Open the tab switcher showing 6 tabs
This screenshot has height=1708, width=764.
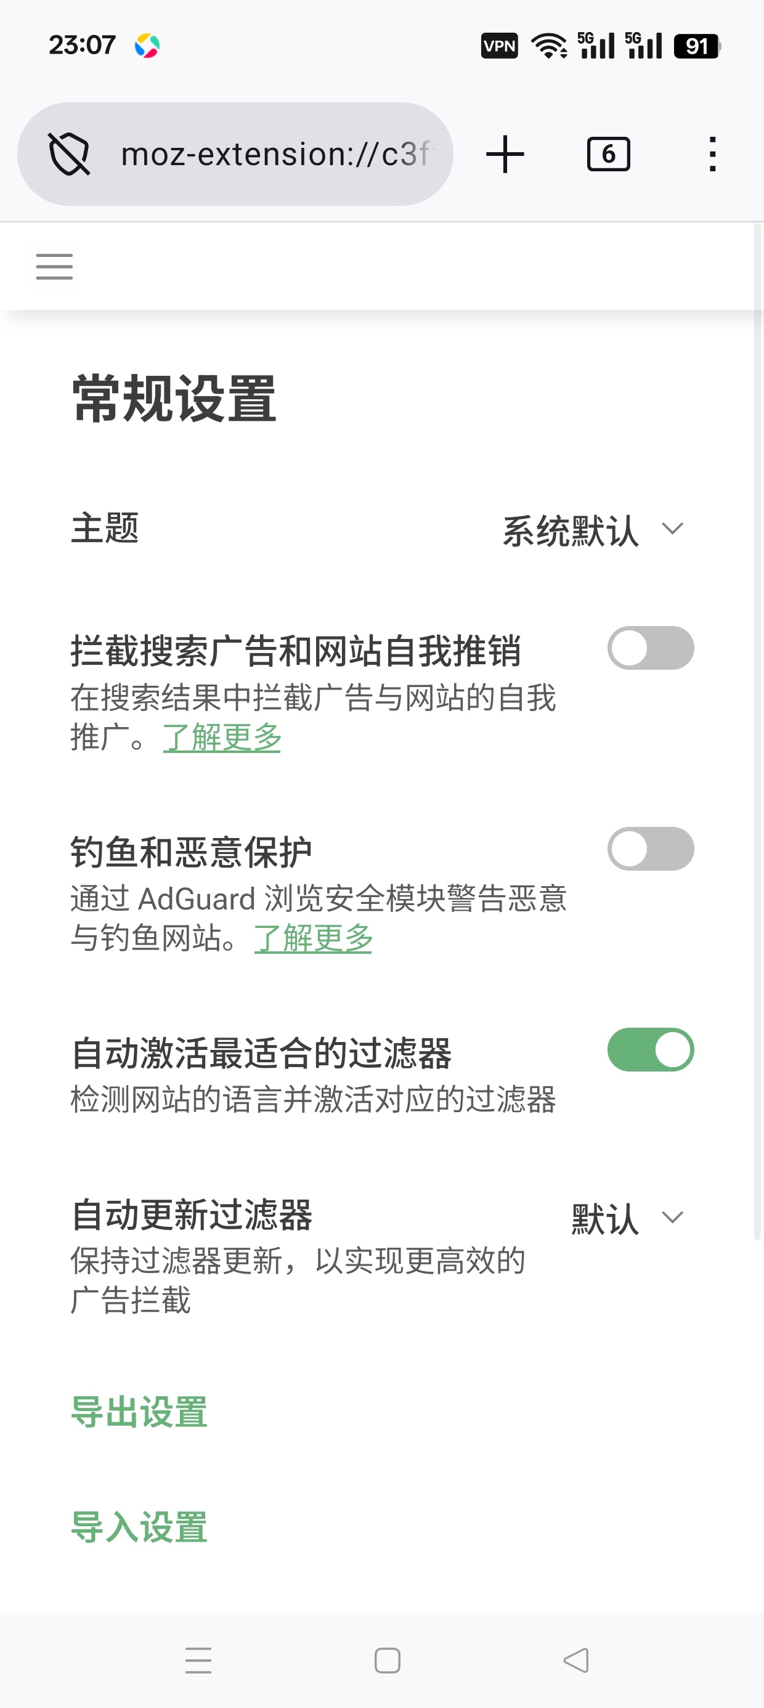608,154
